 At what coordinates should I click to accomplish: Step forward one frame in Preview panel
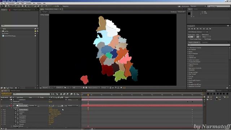tap(198, 29)
